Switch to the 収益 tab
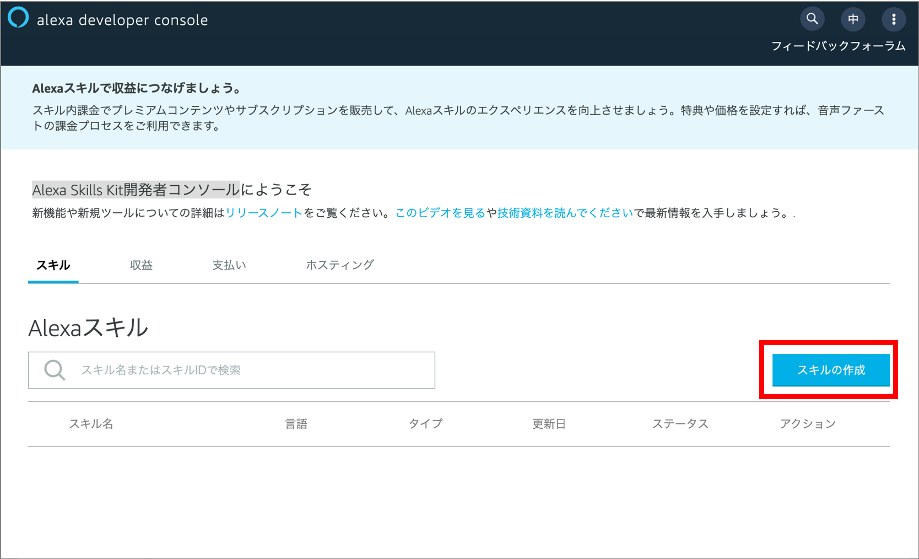The image size is (919, 559). pos(141,265)
